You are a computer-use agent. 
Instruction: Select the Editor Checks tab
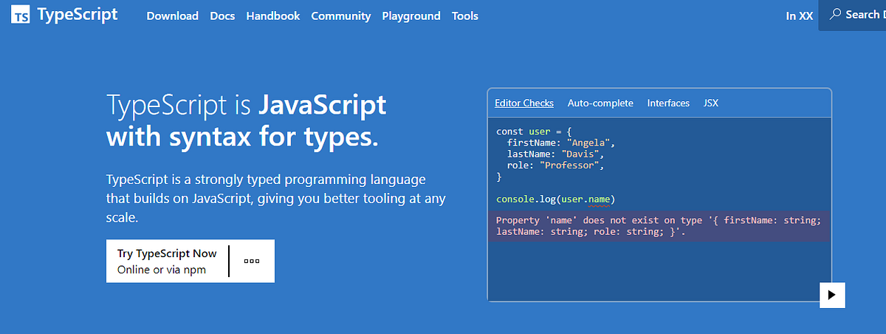coord(524,103)
